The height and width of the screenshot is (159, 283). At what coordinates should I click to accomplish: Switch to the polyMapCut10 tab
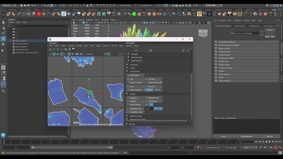pyautogui.click(x=255, y=26)
